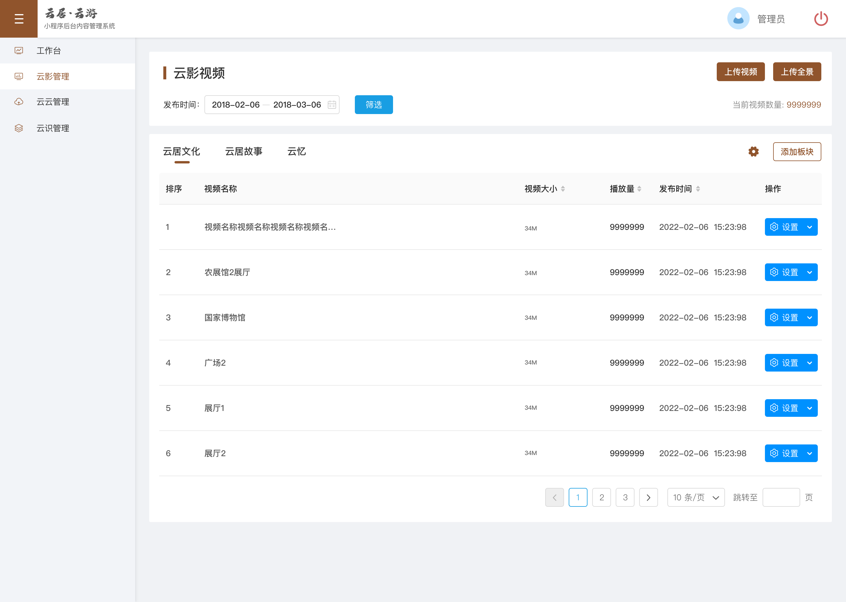Click the 管理员 username label
The image size is (846, 602).
coord(771,19)
